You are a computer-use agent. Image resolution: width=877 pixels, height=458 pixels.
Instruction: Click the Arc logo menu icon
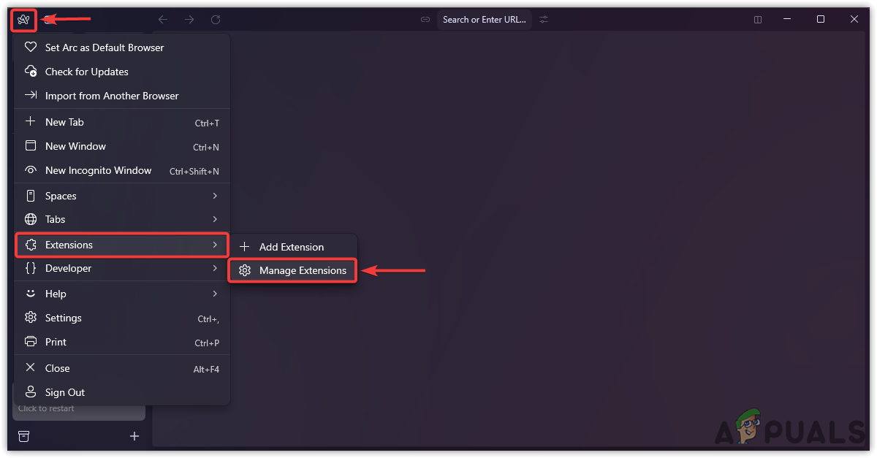23,20
